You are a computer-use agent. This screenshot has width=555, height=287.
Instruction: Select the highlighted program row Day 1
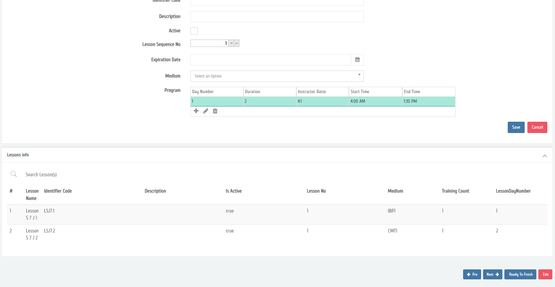tap(322, 101)
